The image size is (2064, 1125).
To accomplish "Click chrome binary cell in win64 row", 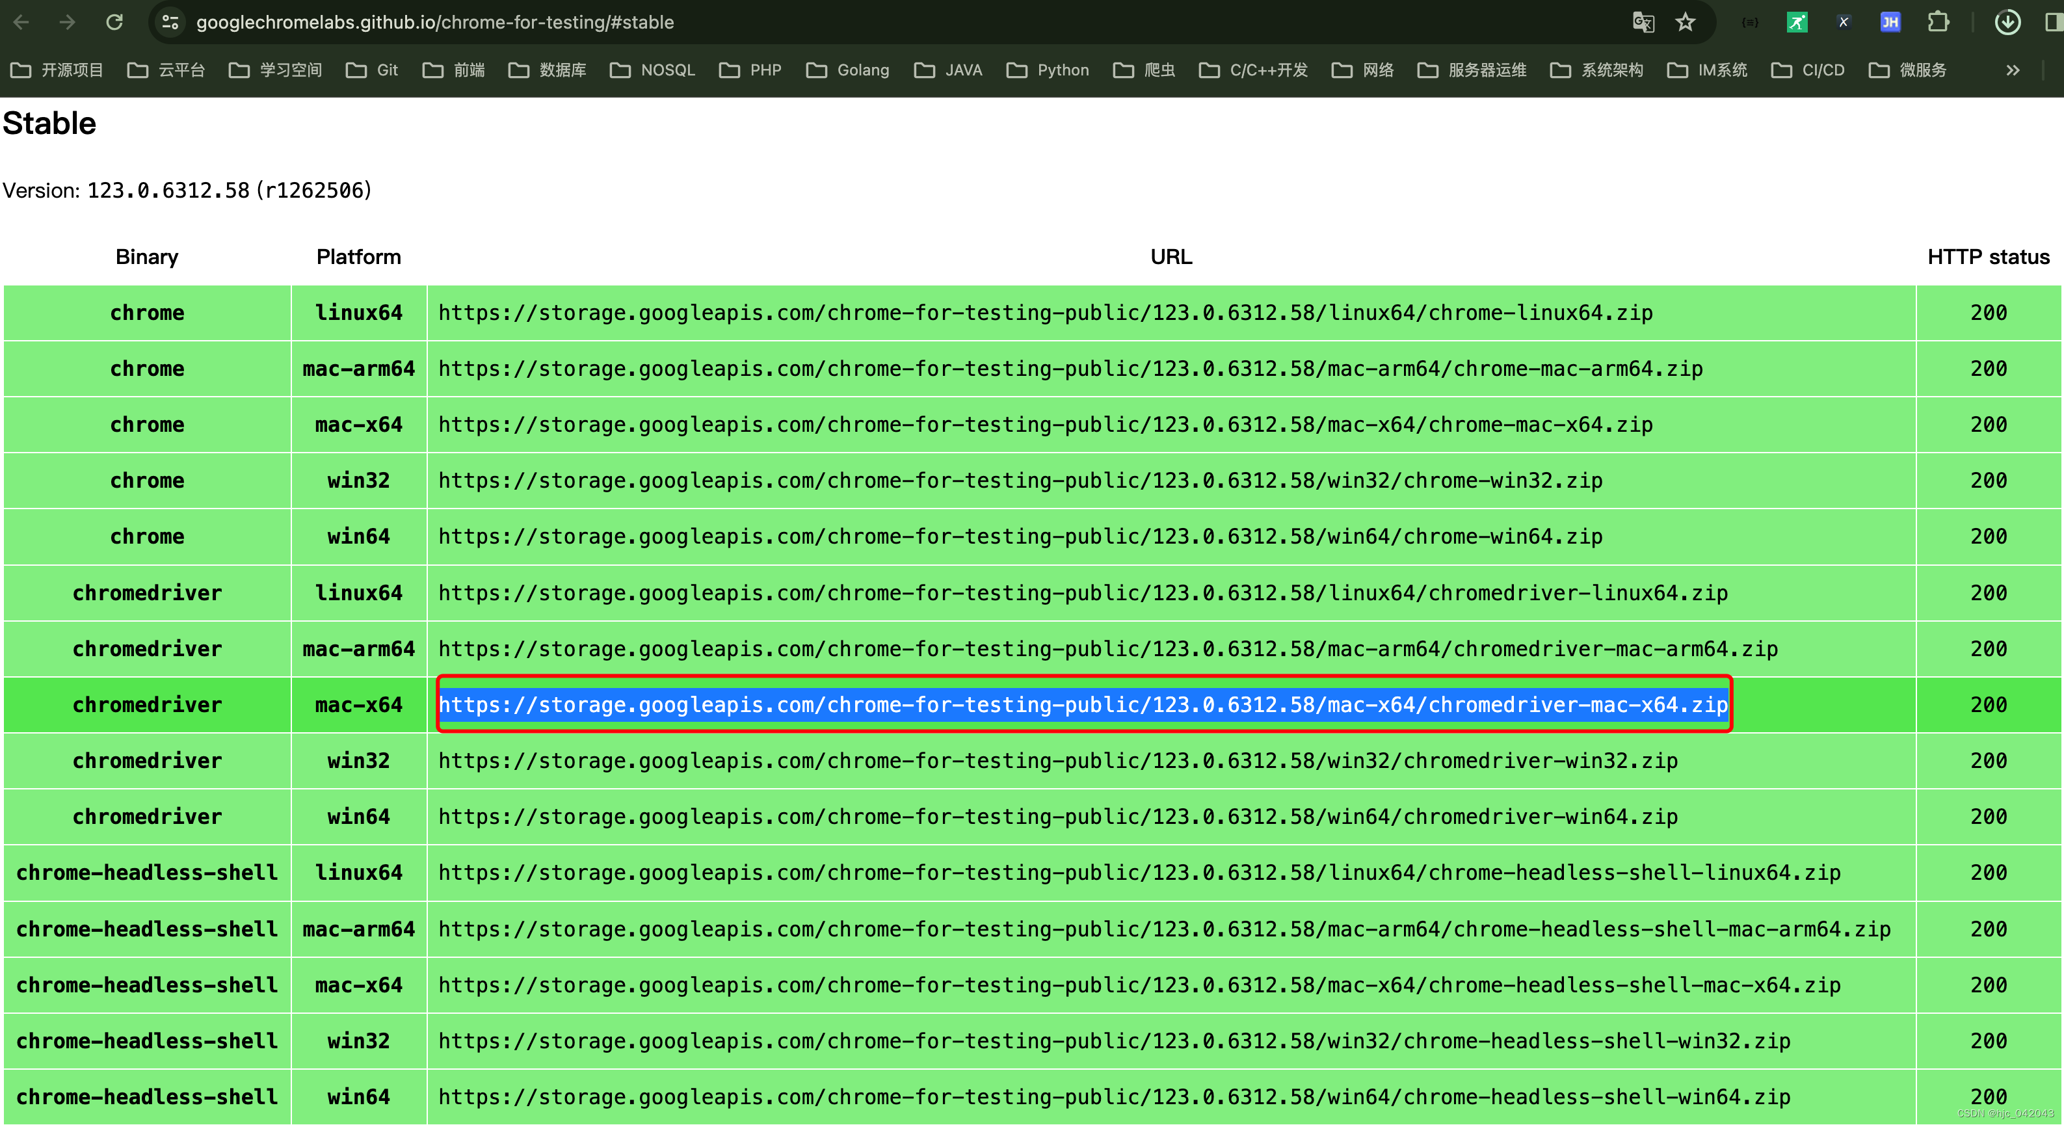I will [146, 536].
